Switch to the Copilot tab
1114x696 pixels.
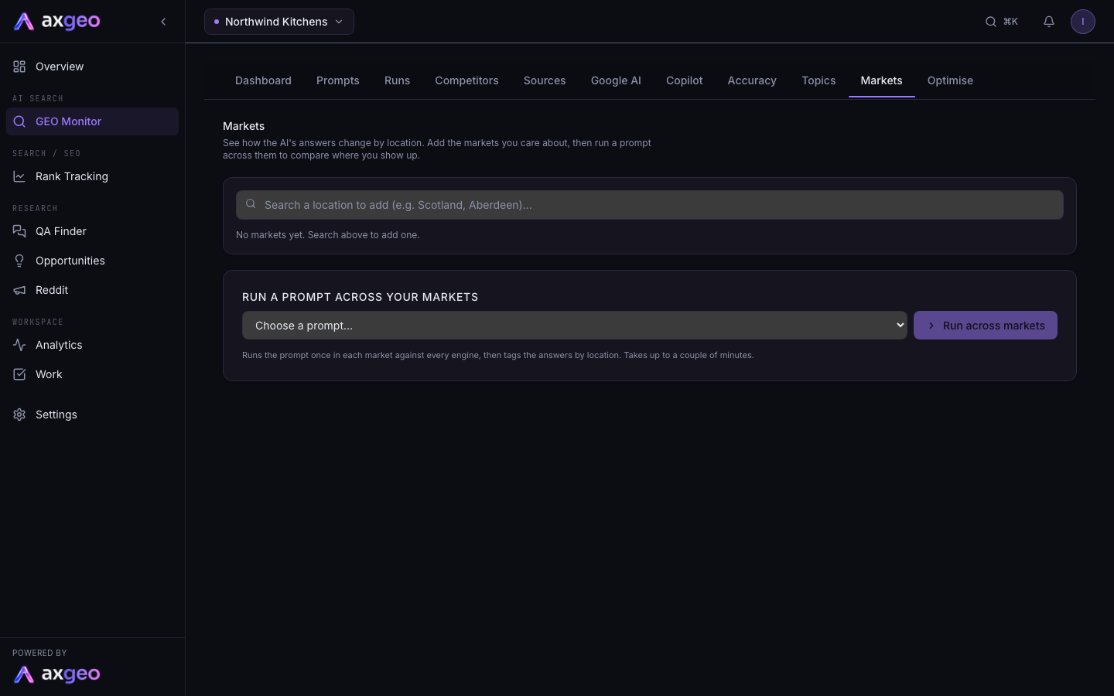[685, 80]
